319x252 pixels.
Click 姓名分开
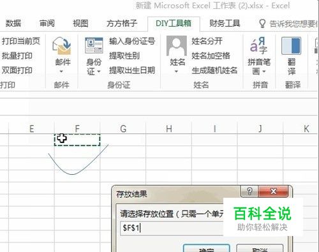pos(207,41)
